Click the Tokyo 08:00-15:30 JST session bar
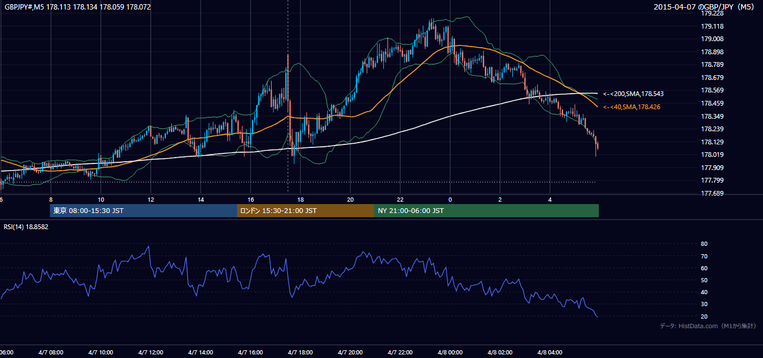 pyautogui.click(x=143, y=211)
